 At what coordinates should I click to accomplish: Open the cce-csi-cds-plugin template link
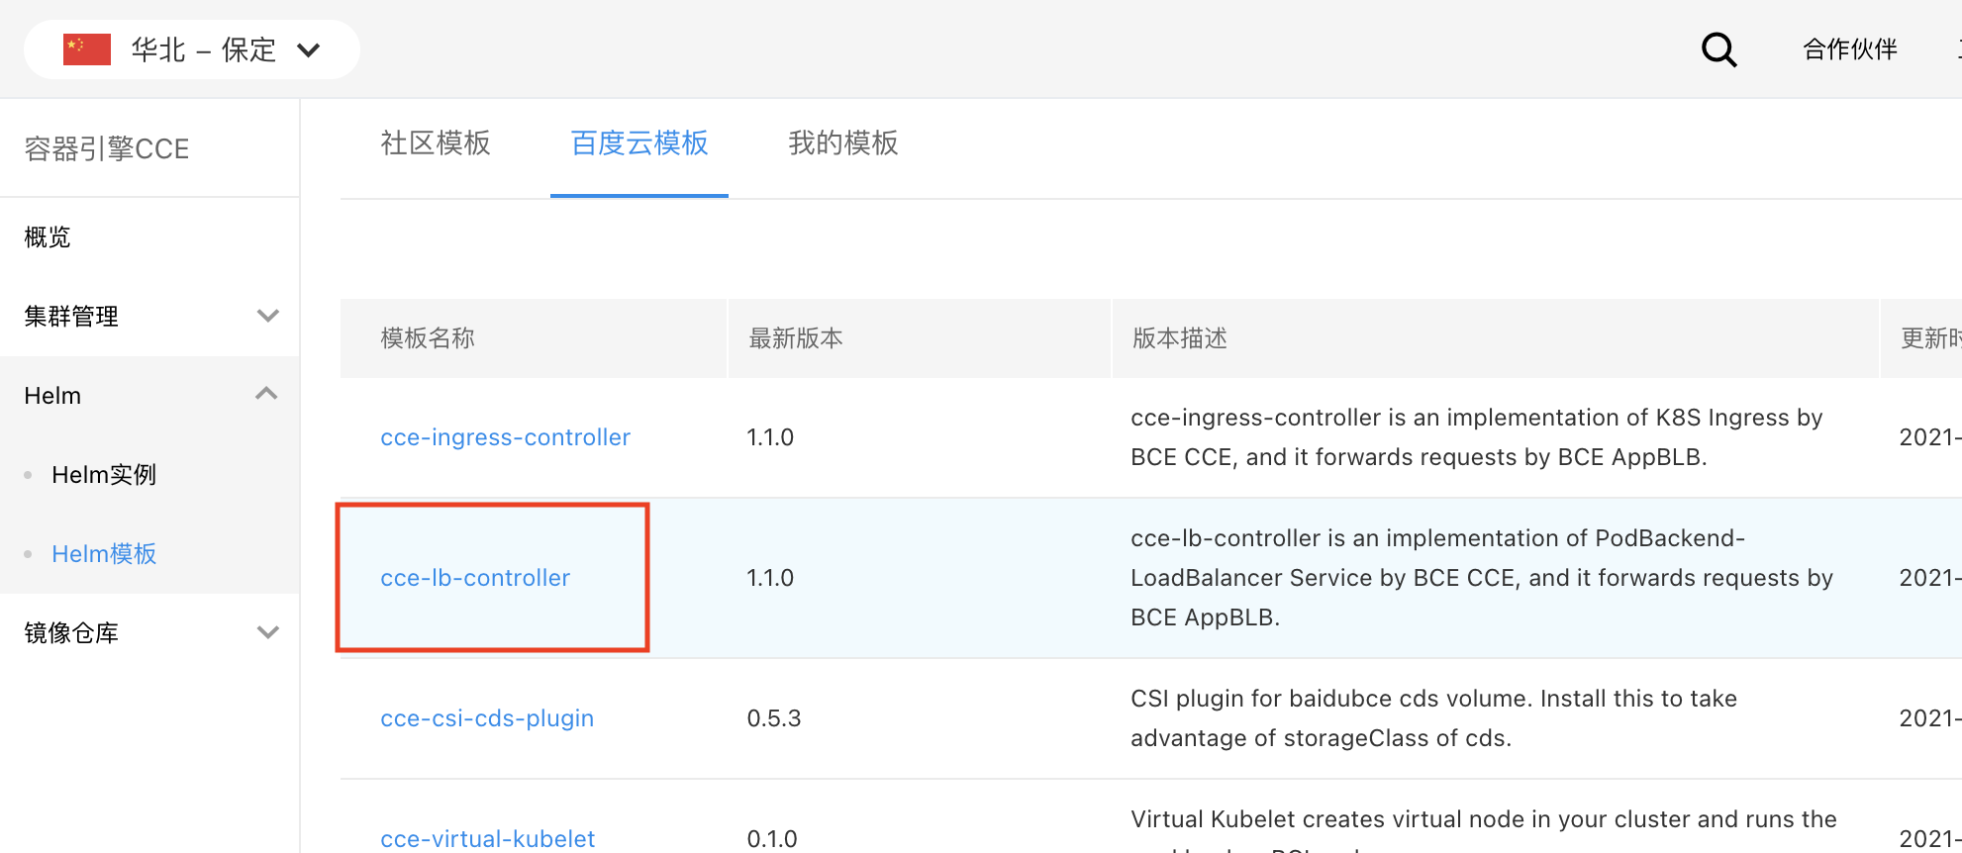(x=487, y=718)
